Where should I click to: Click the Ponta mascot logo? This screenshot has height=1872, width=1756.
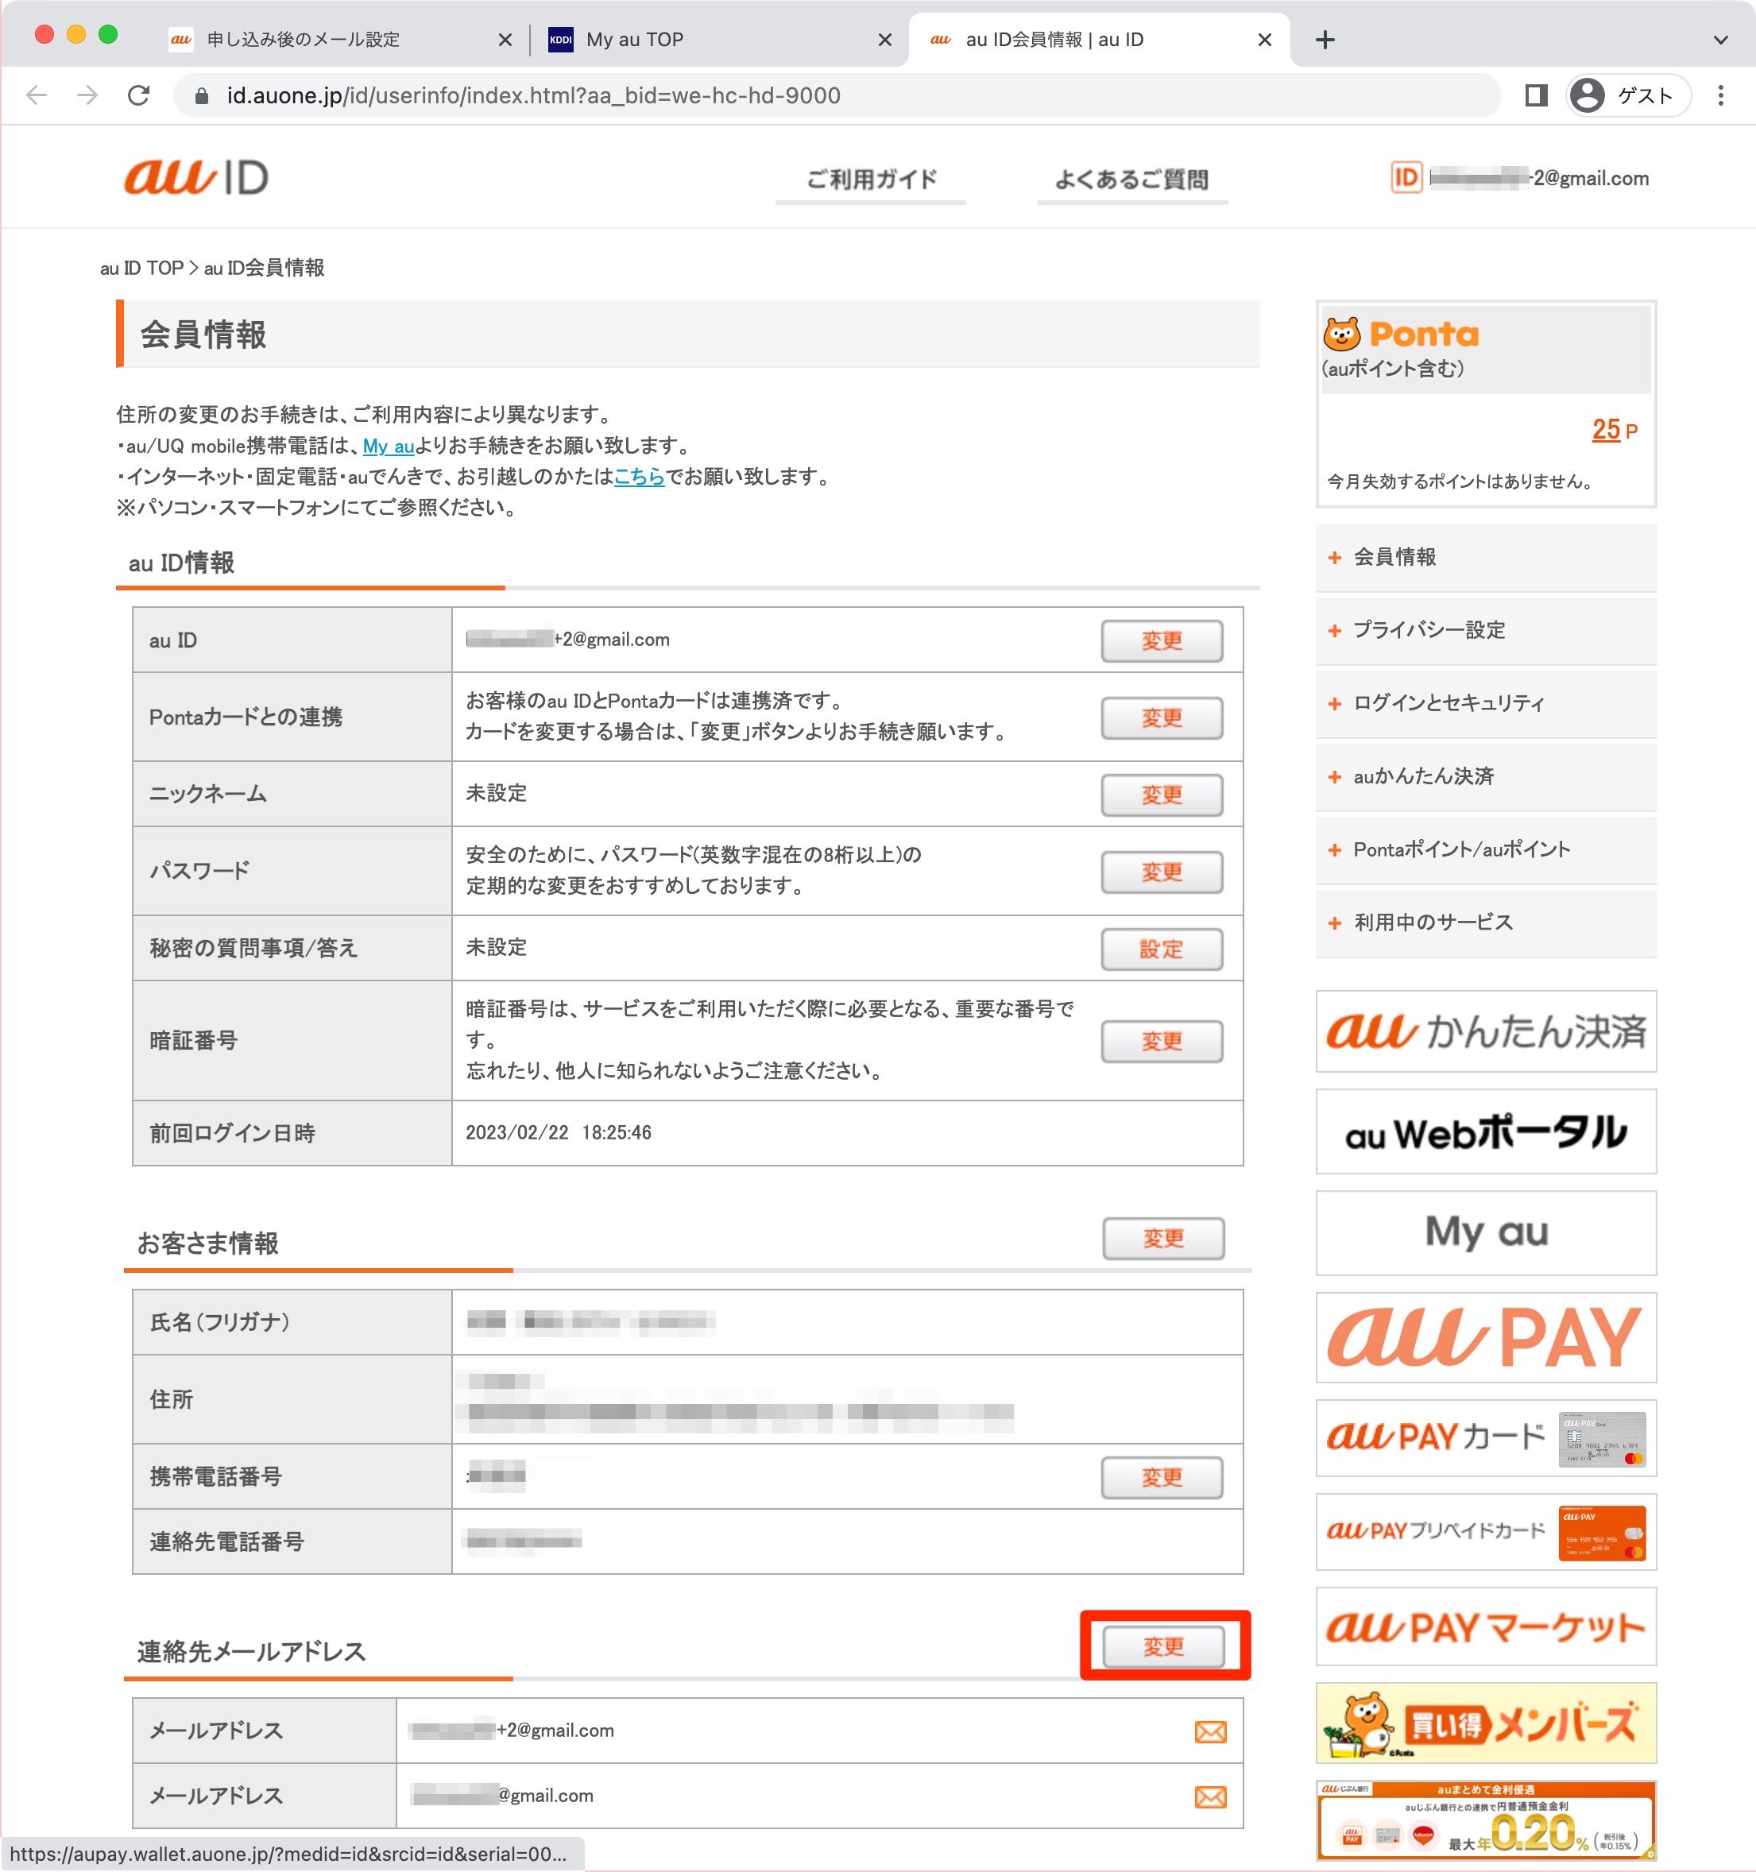[x=1401, y=335]
